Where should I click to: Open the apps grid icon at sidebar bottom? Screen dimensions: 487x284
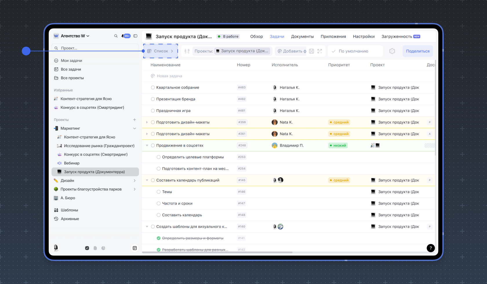click(135, 248)
